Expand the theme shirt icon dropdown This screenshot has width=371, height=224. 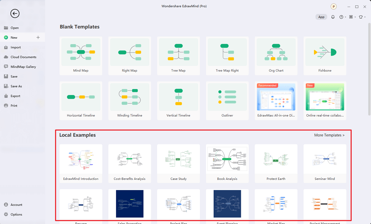(x=362, y=17)
